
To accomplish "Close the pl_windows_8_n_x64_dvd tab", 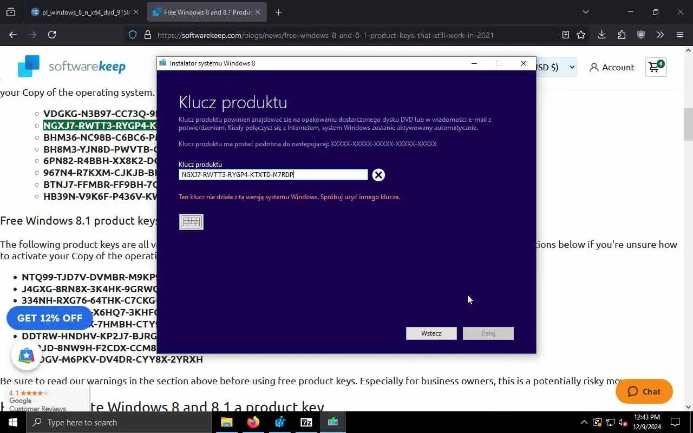I will pos(135,12).
